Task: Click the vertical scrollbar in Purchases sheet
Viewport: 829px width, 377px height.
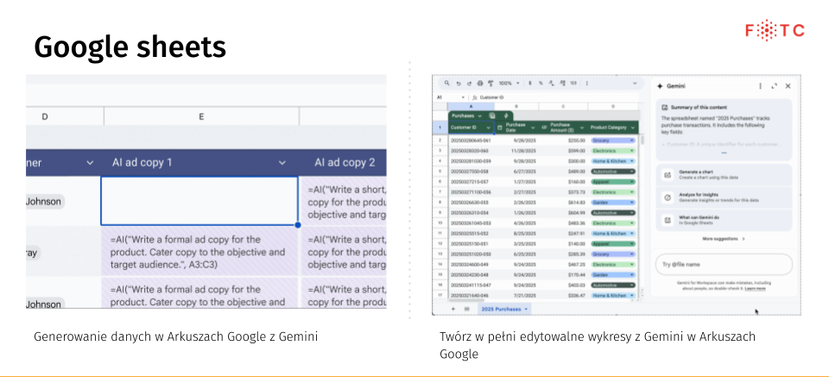Action: click(642, 140)
